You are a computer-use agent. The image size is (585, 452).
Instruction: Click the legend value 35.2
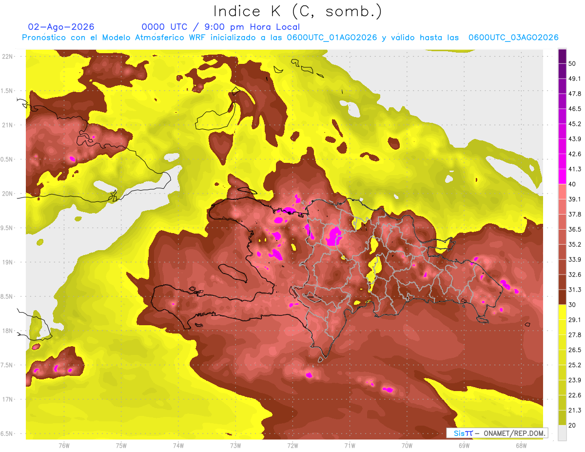tap(575, 244)
